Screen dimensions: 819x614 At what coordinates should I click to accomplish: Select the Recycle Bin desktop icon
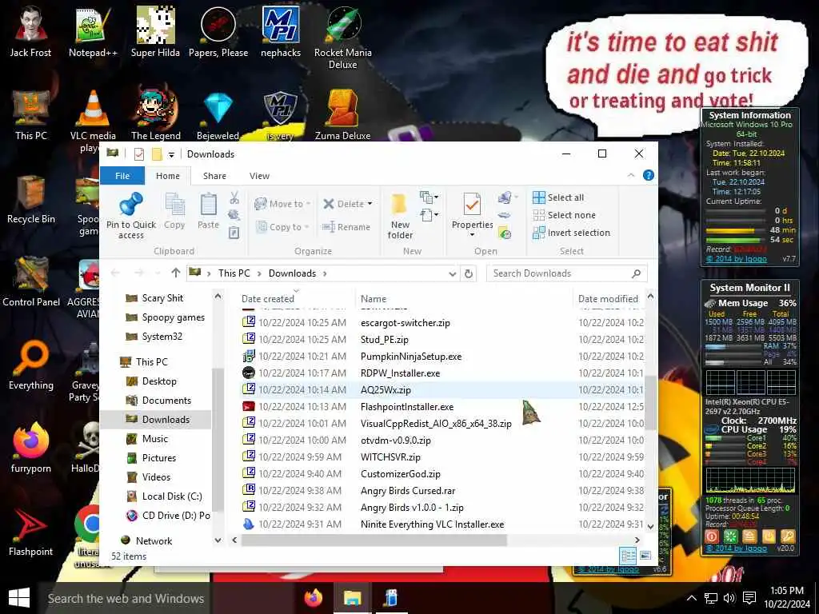pos(31,201)
